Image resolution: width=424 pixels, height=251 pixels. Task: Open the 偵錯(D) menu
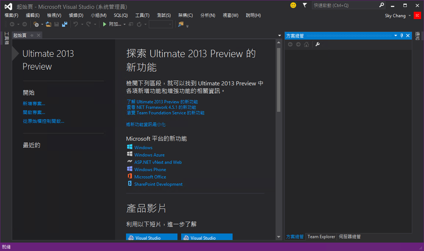(x=76, y=15)
